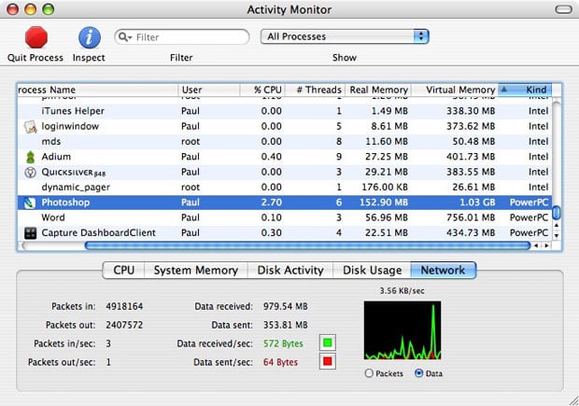
Task: Select the Quicksilver process name
Action: (74, 173)
